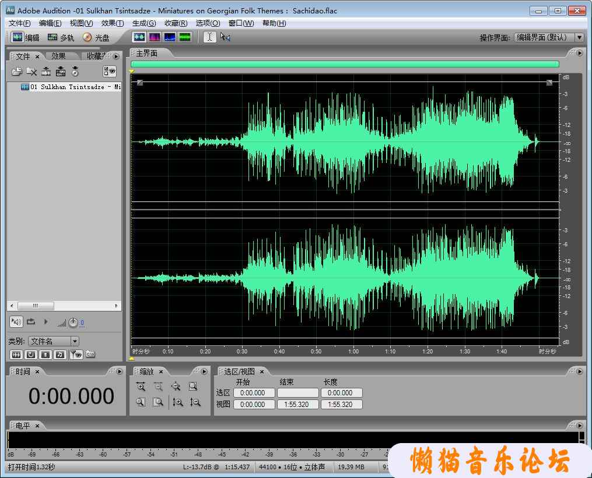The height and width of the screenshot is (478, 592).
Task: Open 窗口(W) menu
Action: pyautogui.click(x=241, y=23)
